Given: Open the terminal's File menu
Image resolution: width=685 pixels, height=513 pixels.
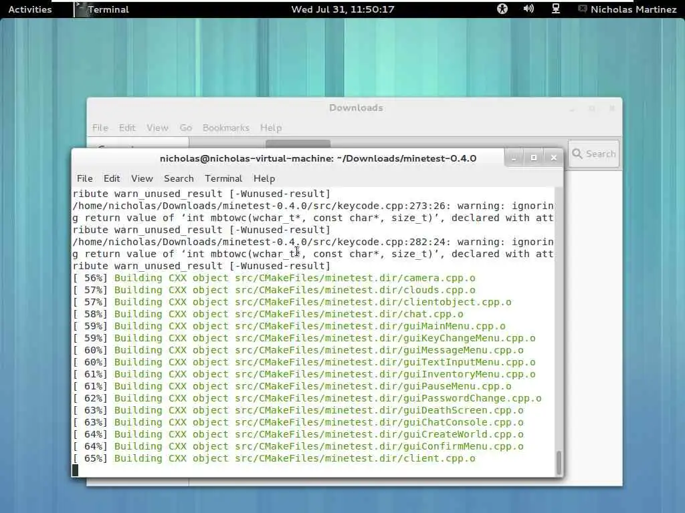Looking at the screenshot, I should point(85,178).
